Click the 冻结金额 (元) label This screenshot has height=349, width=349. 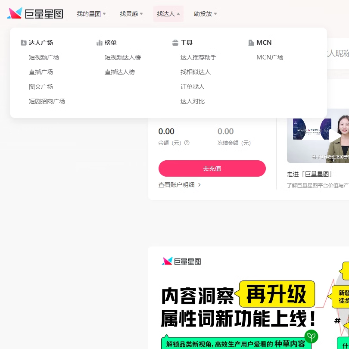234,143
